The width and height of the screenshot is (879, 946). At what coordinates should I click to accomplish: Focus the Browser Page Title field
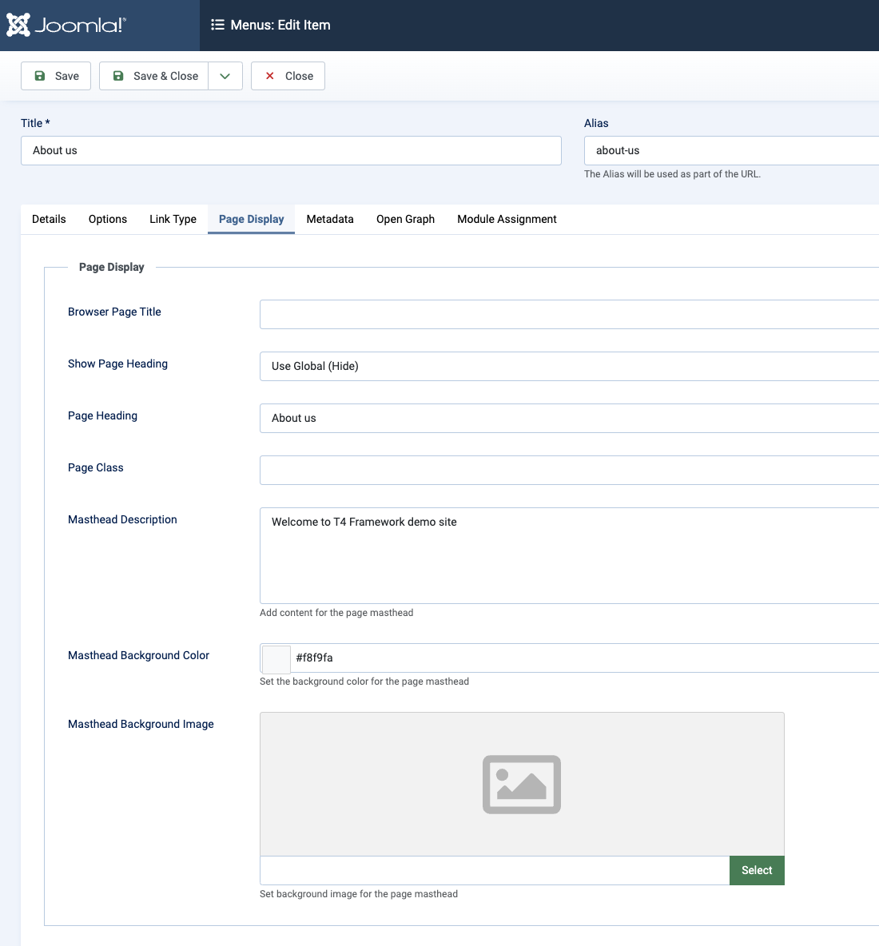(x=569, y=315)
